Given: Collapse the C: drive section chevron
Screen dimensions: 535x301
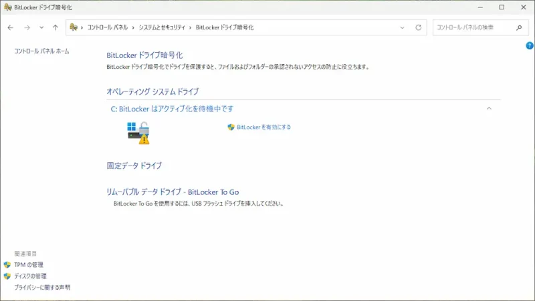Looking at the screenshot, I should [489, 108].
